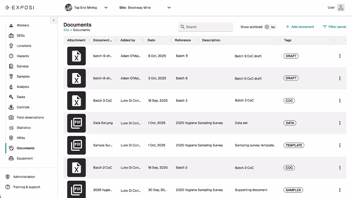Open the Administration settings icon
The height and width of the screenshot is (198, 352).
pyautogui.click(x=7, y=177)
